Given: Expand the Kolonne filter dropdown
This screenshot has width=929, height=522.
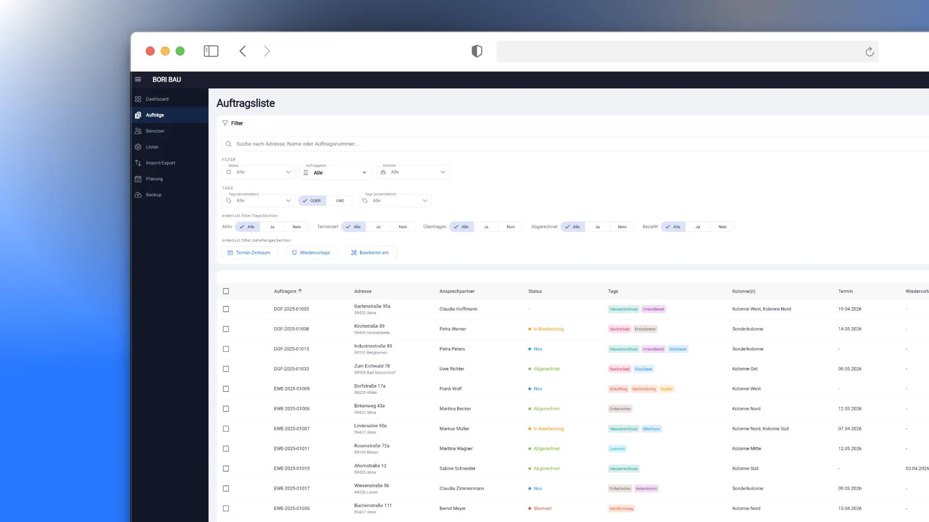Looking at the screenshot, I should tap(413, 172).
